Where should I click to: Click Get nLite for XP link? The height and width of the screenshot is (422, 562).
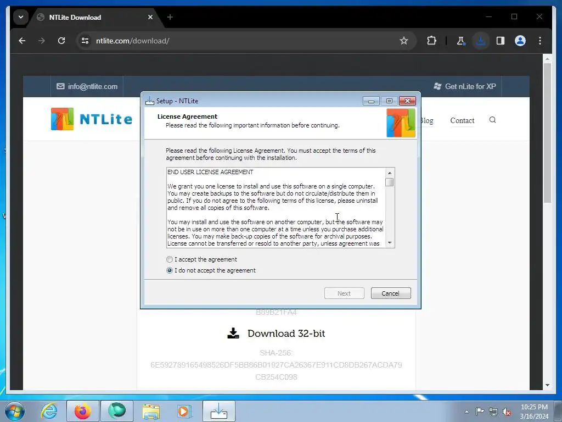tap(464, 86)
